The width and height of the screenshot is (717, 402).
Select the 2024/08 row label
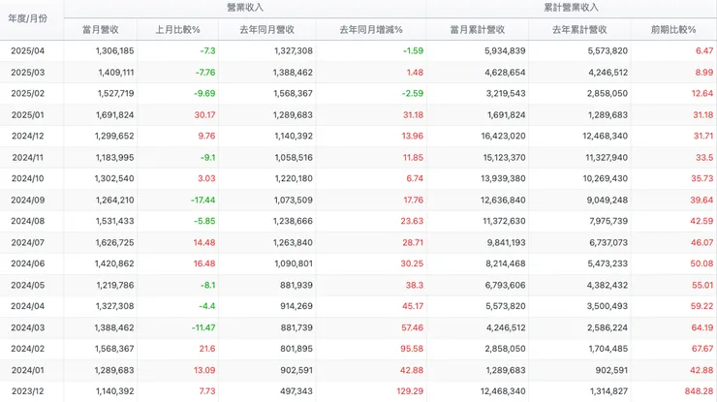(28, 221)
